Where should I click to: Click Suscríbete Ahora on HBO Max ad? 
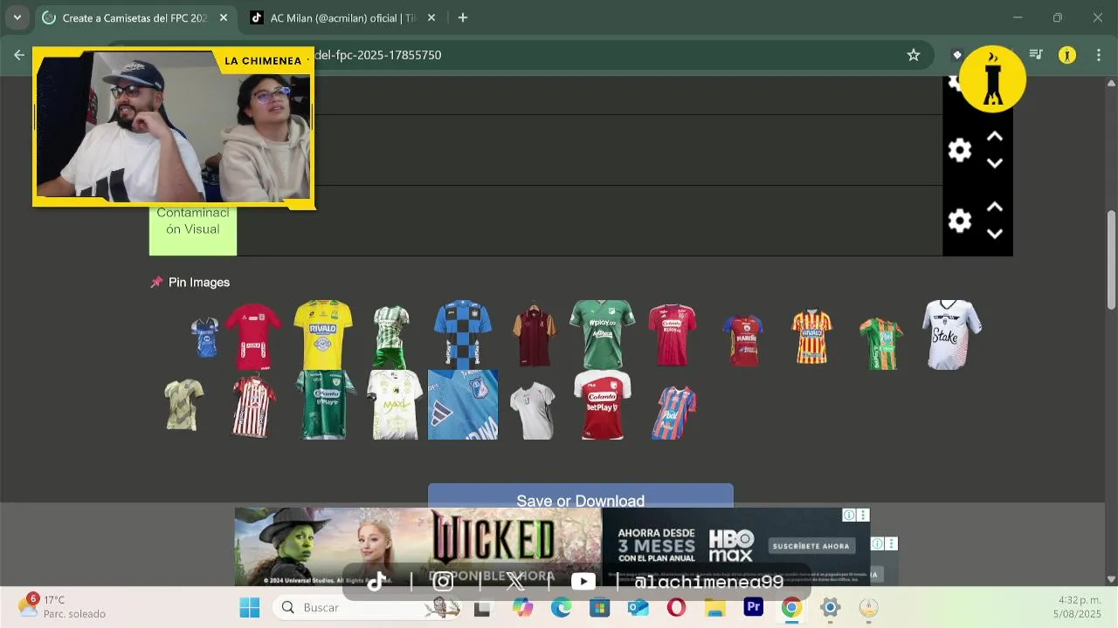tap(811, 546)
